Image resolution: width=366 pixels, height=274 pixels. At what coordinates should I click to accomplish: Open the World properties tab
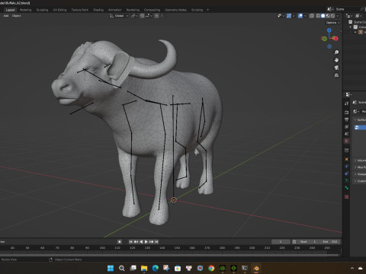[346, 141]
